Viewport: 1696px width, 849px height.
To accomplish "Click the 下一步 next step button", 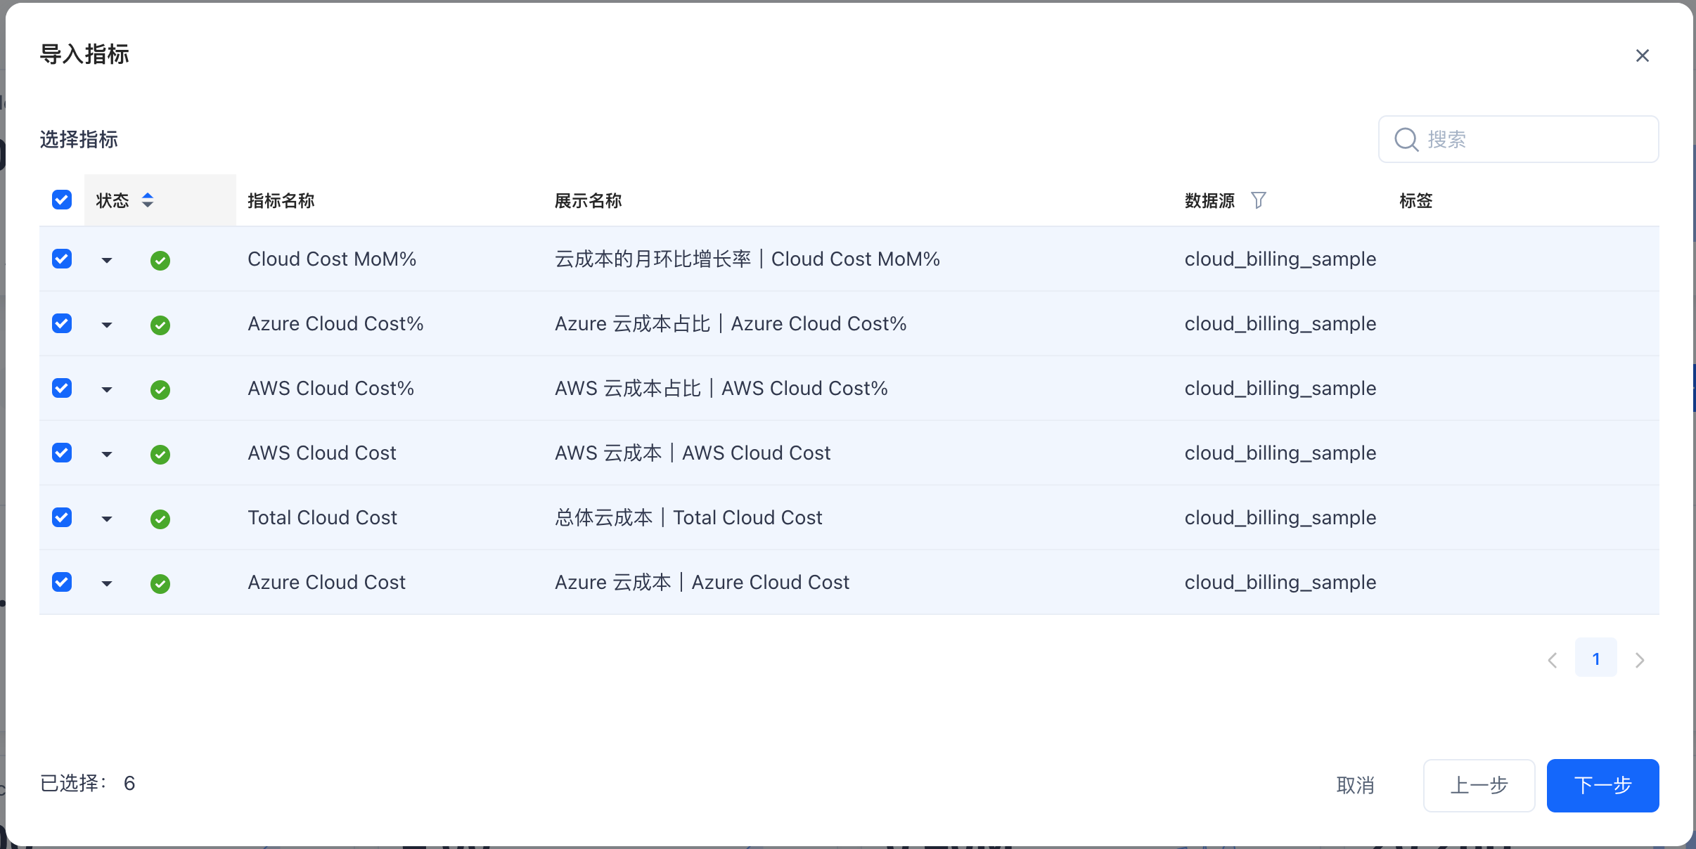I will click(1602, 785).
